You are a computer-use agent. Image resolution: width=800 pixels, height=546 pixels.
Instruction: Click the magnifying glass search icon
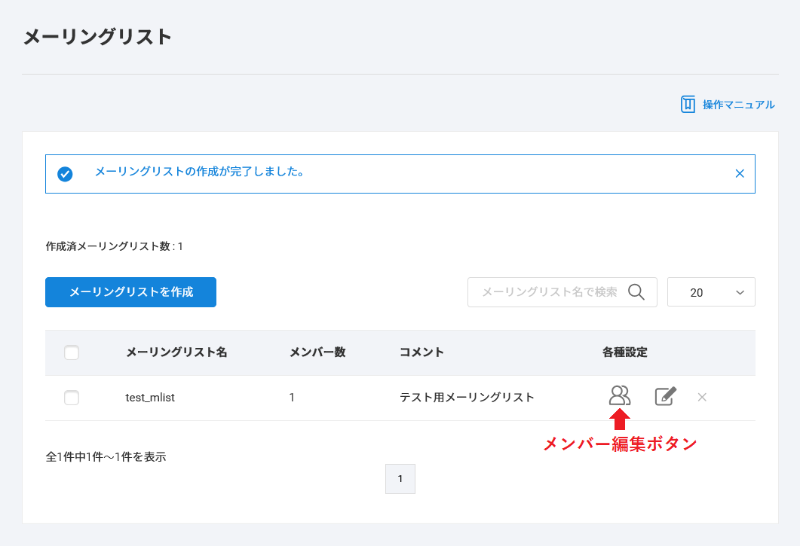[x=636, y=292]
